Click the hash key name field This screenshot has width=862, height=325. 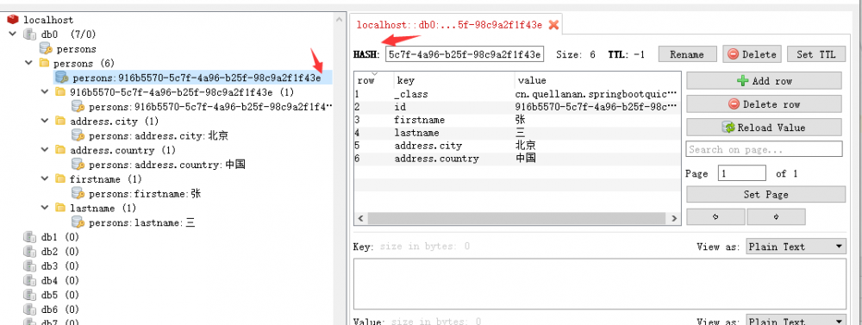465,54
